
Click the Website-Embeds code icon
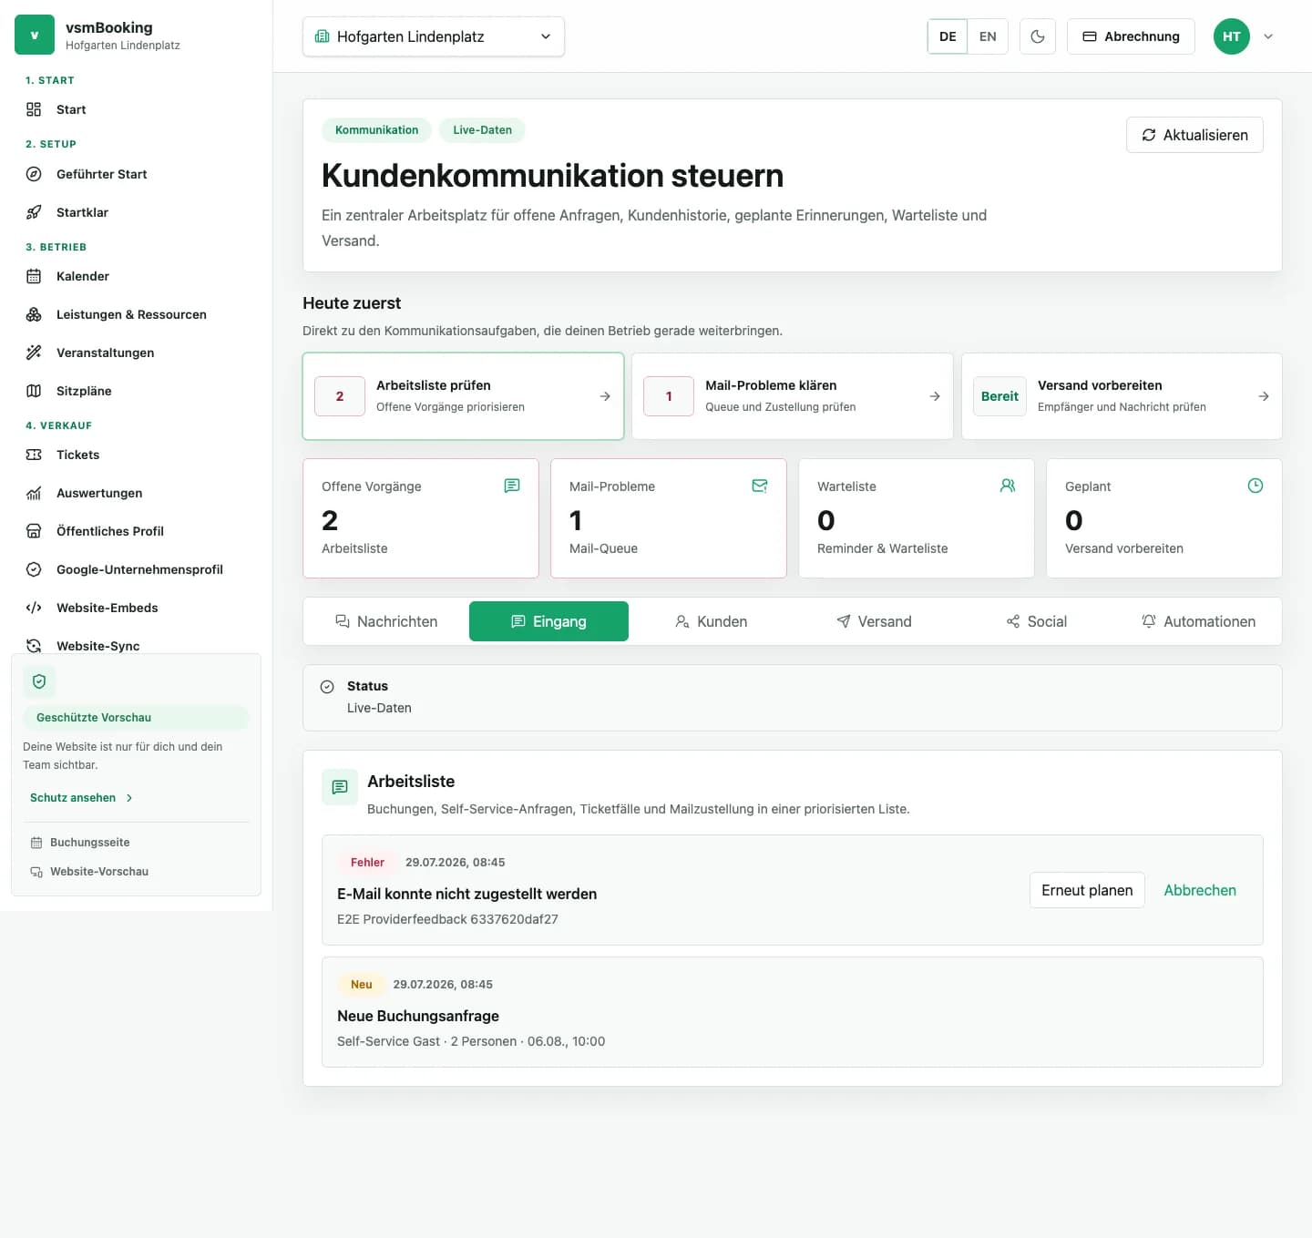[34, 608]
